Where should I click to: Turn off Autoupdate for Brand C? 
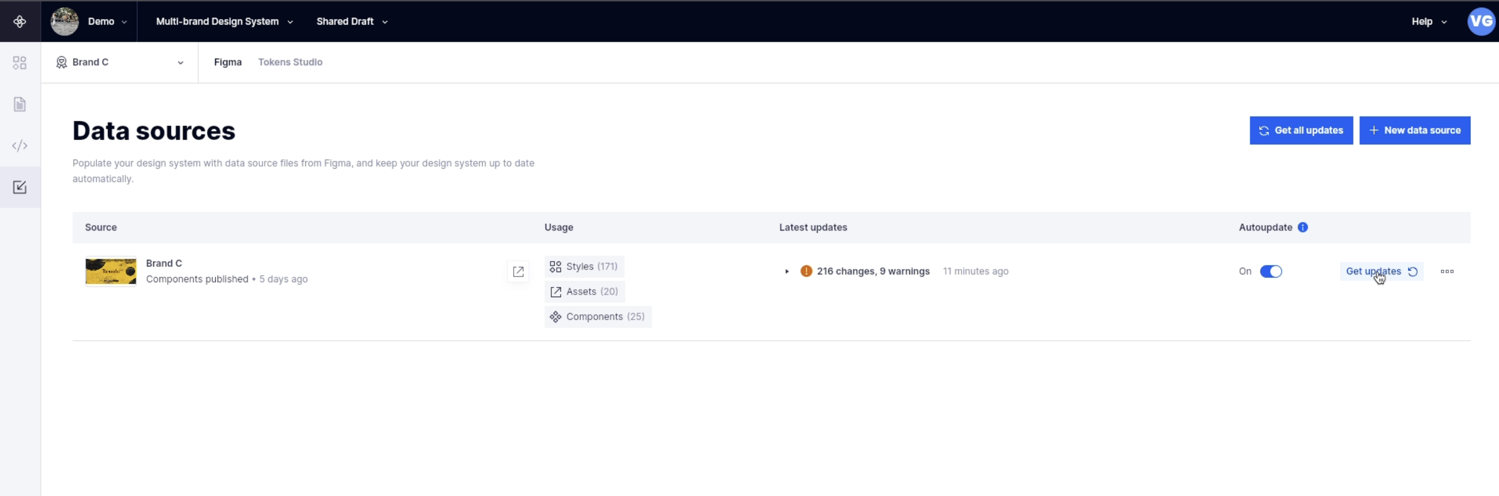[1272, 272]
